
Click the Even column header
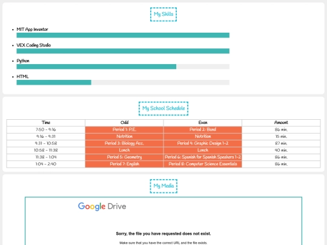click(x=203, y=122)
